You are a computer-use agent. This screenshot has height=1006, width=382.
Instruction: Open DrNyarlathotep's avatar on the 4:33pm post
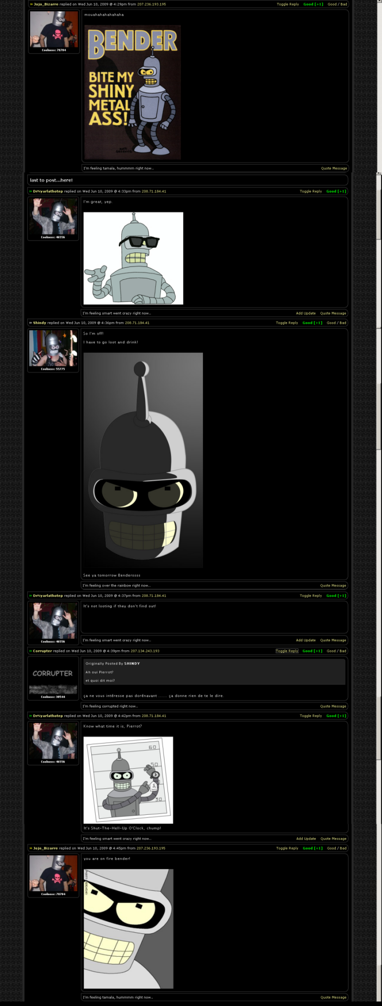pyautogui.click(x=53, y=216)
